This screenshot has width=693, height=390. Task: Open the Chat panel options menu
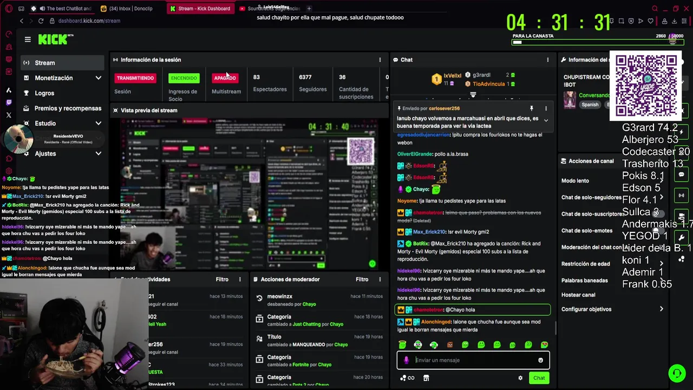tap(547, 60)
